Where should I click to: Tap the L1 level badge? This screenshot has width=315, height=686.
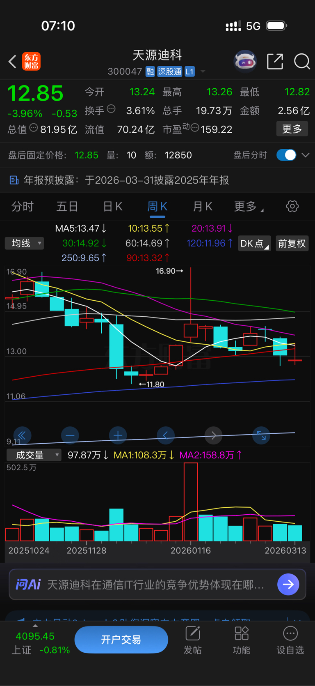click(189, 72)
